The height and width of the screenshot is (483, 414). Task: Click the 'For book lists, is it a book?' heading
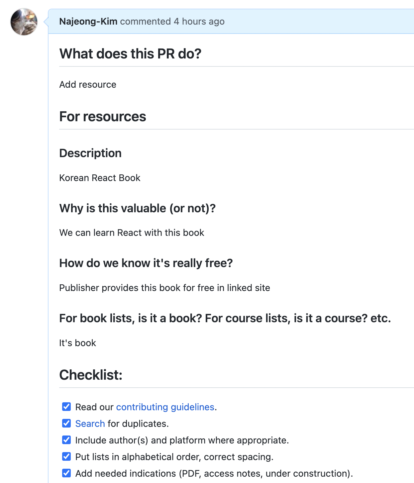(225, 318)
